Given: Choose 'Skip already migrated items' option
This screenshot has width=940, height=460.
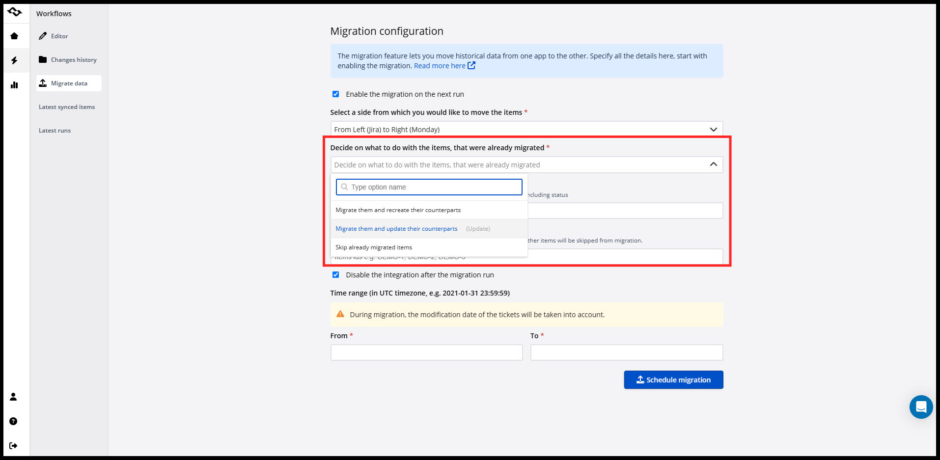Looking at the screenshot, I should coord(374,247).
